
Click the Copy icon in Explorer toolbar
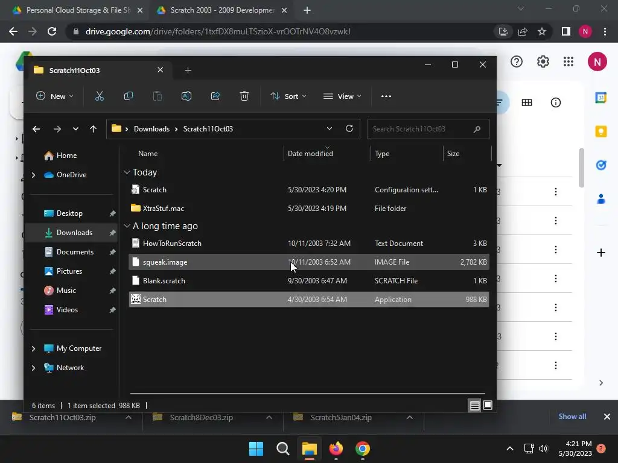click(128, 96)
